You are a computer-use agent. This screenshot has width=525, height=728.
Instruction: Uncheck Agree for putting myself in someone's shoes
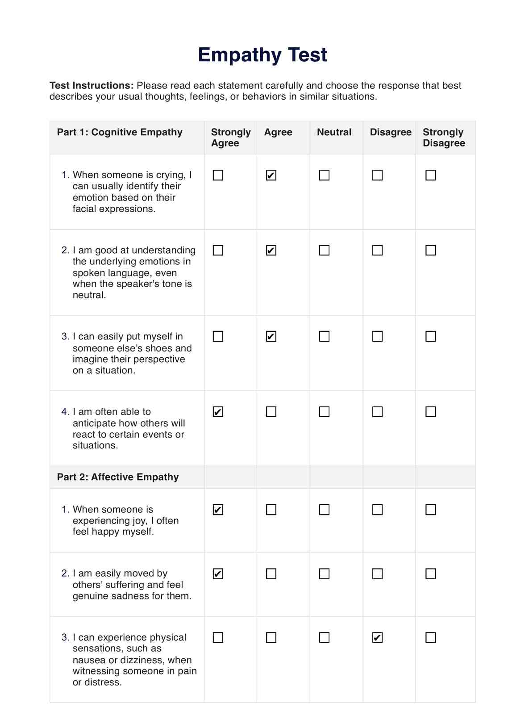pos(271,336)
